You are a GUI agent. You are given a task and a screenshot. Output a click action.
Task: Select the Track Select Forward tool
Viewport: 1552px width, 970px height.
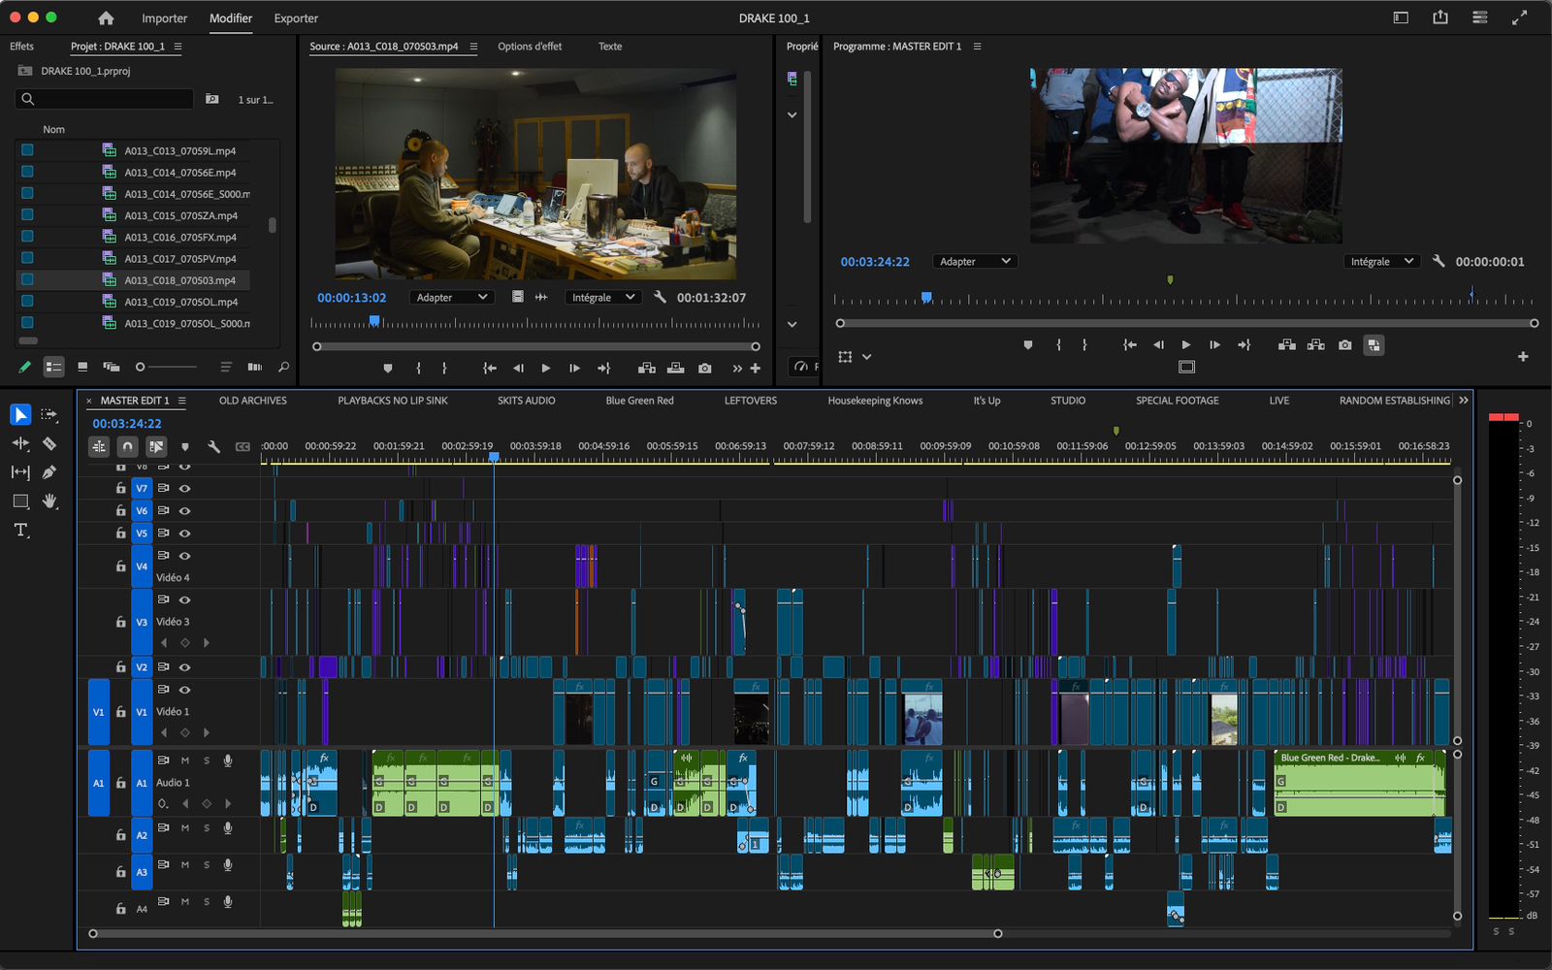tap(49, 415)
